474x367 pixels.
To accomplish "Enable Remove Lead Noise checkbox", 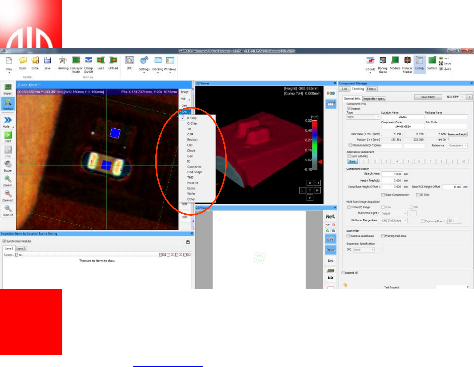I will (x=348, y=236).
